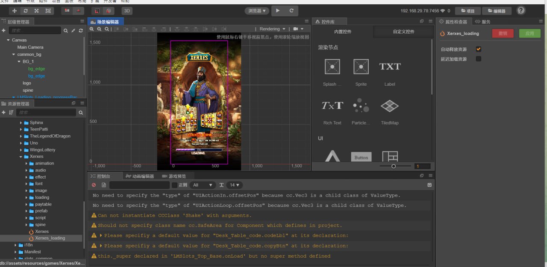Screen dimensions: 547x267
Task: Click the red 撤销 revert button
Action: click(503, 33)
